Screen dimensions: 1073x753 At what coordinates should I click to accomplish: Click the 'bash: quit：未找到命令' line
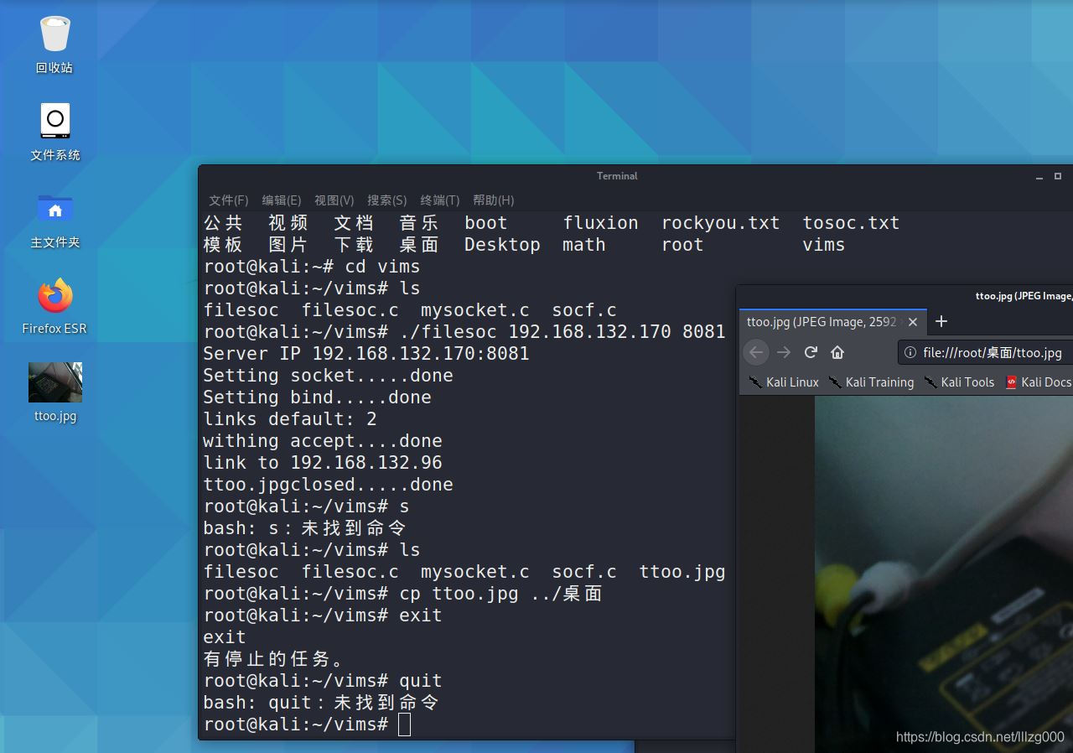(x=321, y=703)
